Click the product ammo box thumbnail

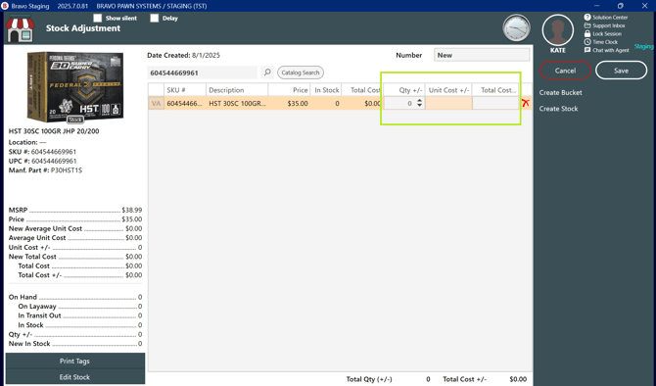(75, 86)
